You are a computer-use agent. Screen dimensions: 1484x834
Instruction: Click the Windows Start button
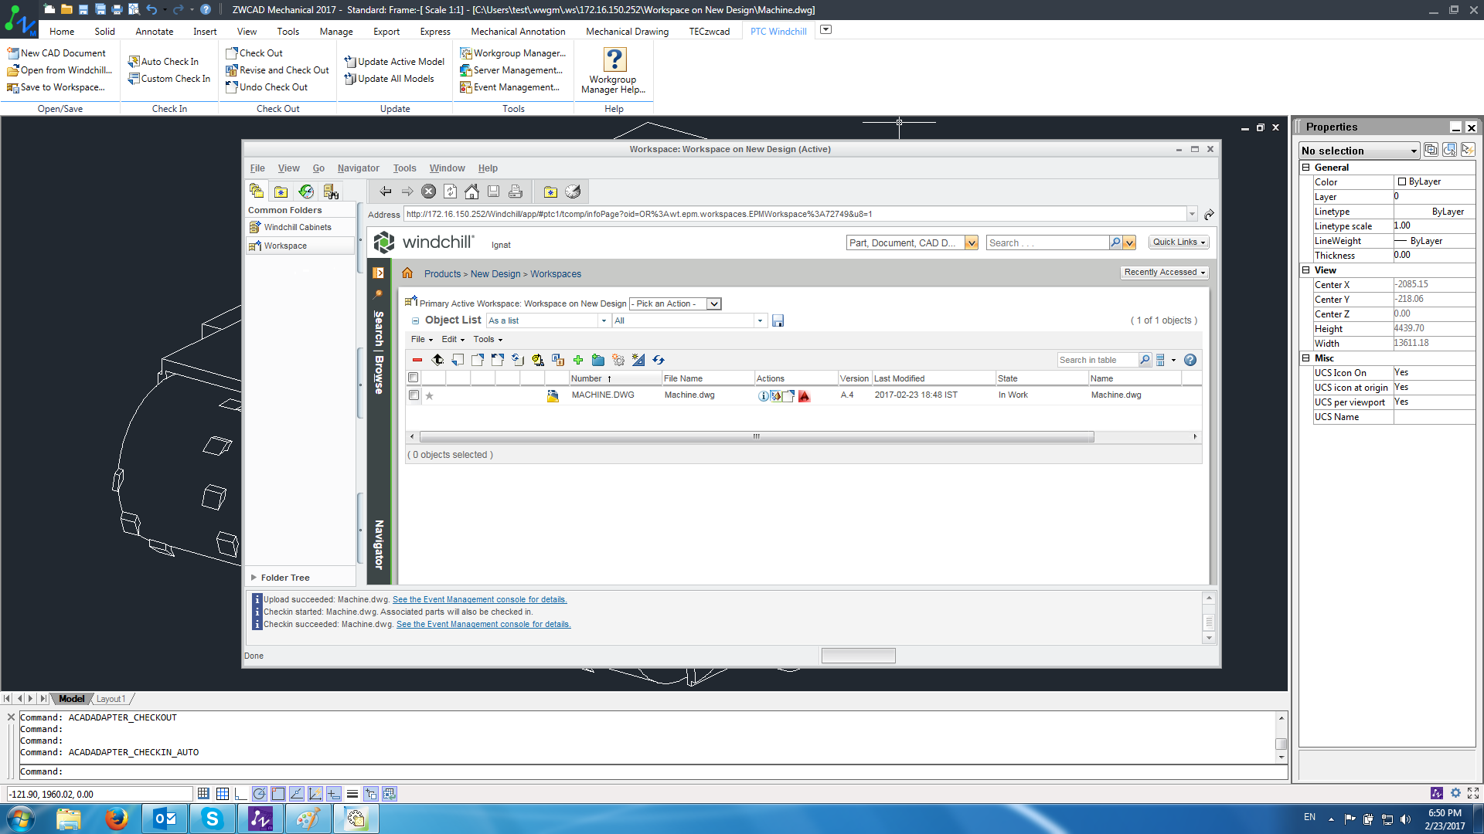(21, 818)
